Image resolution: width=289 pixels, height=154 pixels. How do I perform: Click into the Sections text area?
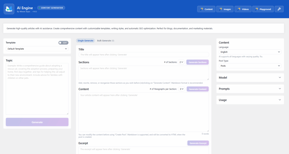144,73
